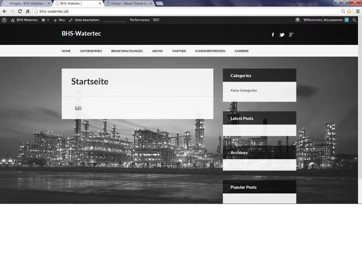Expand the BHS-Watertec site admin menu

(24, 20)
